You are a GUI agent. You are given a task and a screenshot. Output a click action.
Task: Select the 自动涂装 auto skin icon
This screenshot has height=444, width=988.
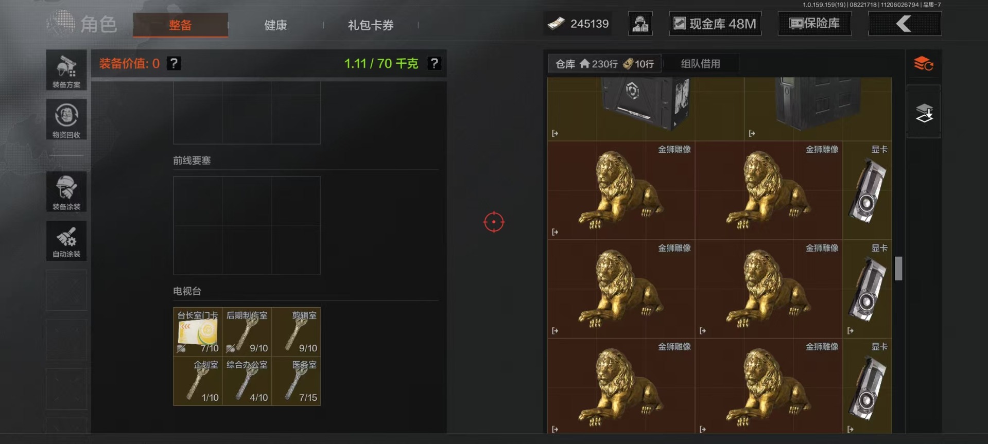click(66, 241)
